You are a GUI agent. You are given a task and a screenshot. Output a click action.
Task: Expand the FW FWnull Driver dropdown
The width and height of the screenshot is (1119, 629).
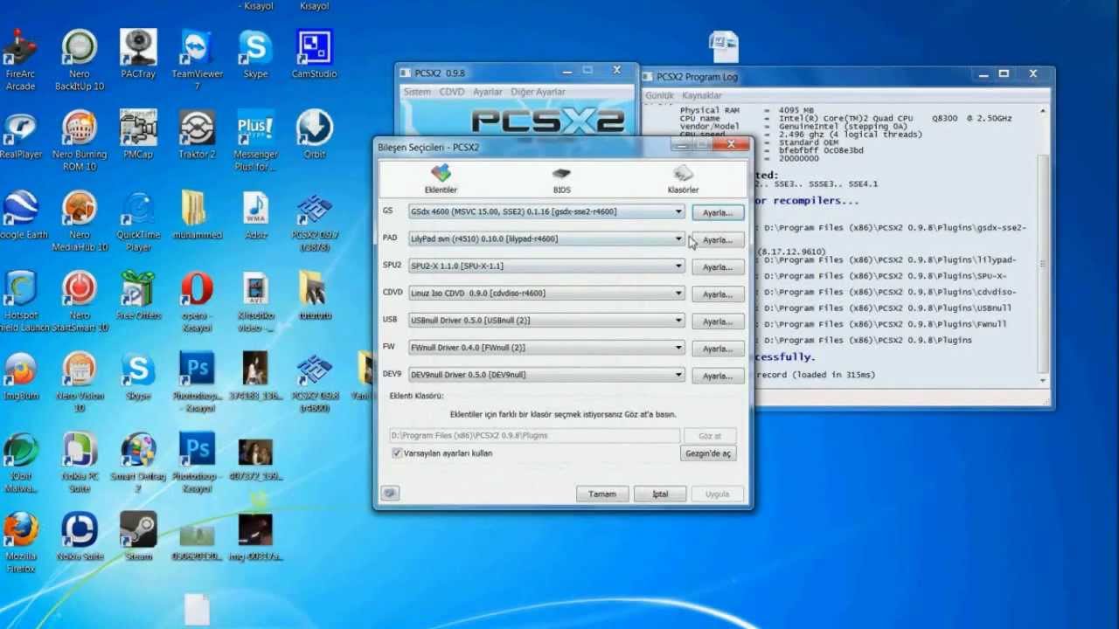click(x=678, y=347)
